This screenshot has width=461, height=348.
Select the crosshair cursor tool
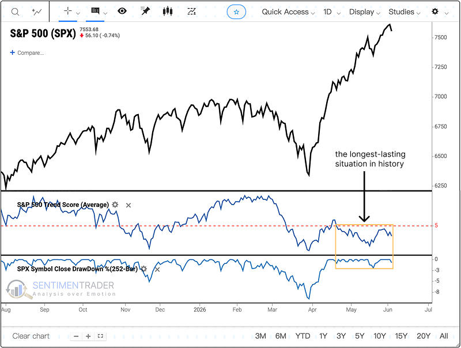[68, 11]
